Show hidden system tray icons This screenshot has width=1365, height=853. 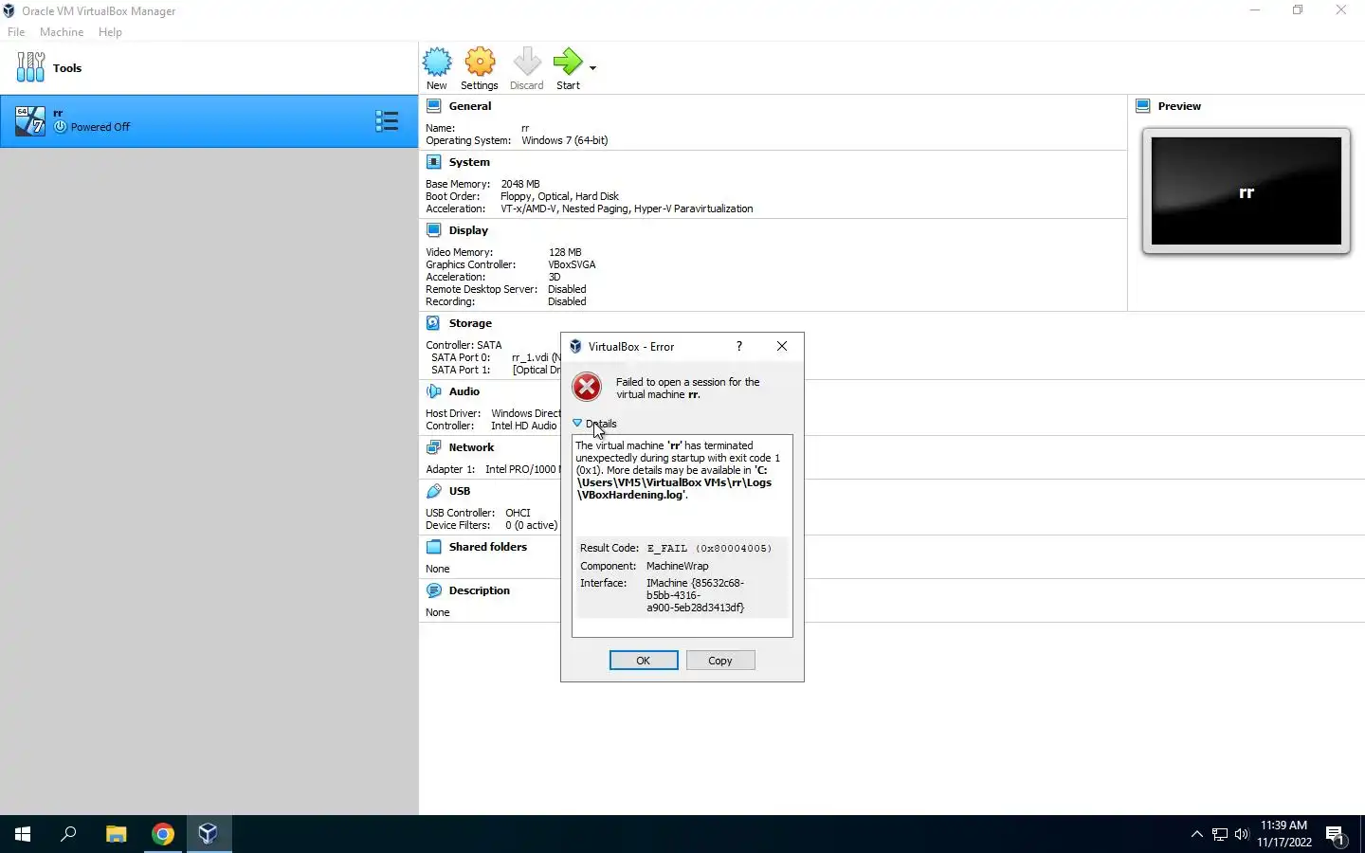tap(1196, 834)
